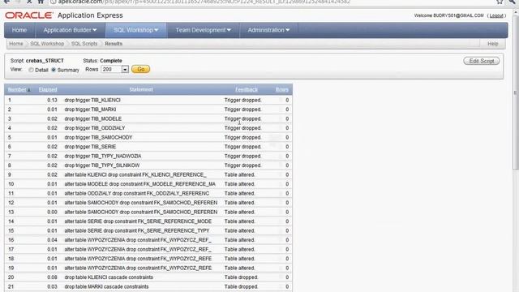519x292 pixels.
Task: Click the 0.13 elapsed value
Action: 52,100
